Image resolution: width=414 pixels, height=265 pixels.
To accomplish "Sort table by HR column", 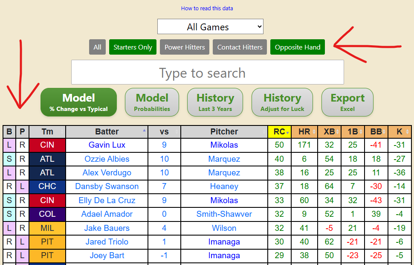I will 304,131.
